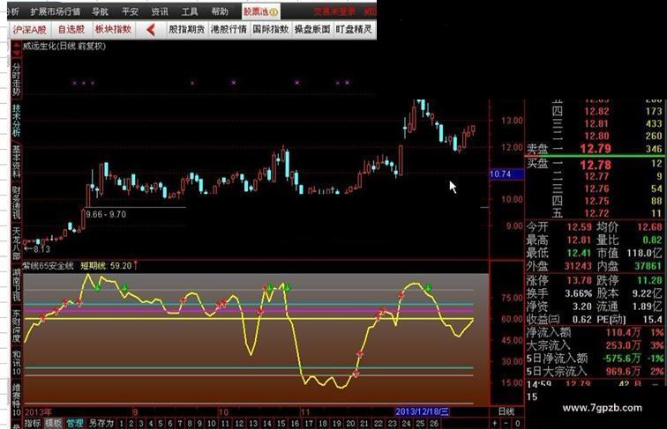Click the sell-four price 12.82
667x429 pixels.
click(x=596, y=111)
